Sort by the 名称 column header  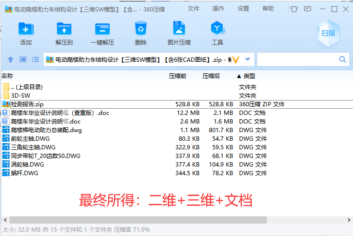coord(7,76)
